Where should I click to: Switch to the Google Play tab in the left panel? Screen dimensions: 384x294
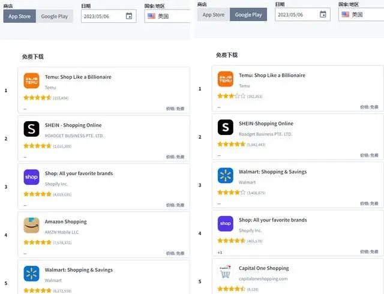[55, 16]
